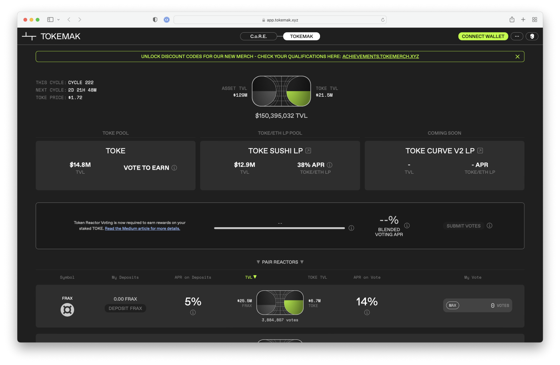The width and height of the screenshot is (560, 365).
Task: Go back with browser back arrow
Action: 69,20
